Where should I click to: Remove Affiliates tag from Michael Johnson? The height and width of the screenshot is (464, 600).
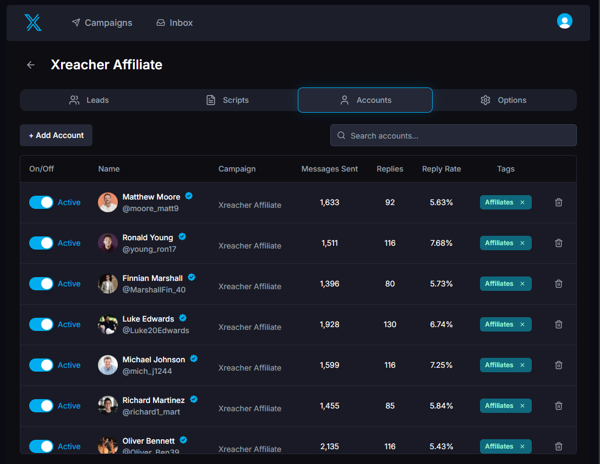pyautogui.click(x=522, y=365)
